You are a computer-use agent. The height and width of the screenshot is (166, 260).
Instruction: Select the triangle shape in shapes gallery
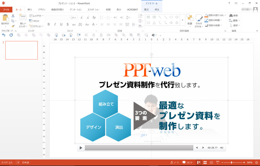tap(154, 23)
